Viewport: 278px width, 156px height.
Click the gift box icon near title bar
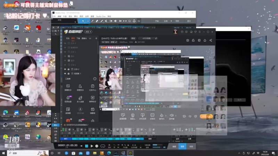pos(188,40)
